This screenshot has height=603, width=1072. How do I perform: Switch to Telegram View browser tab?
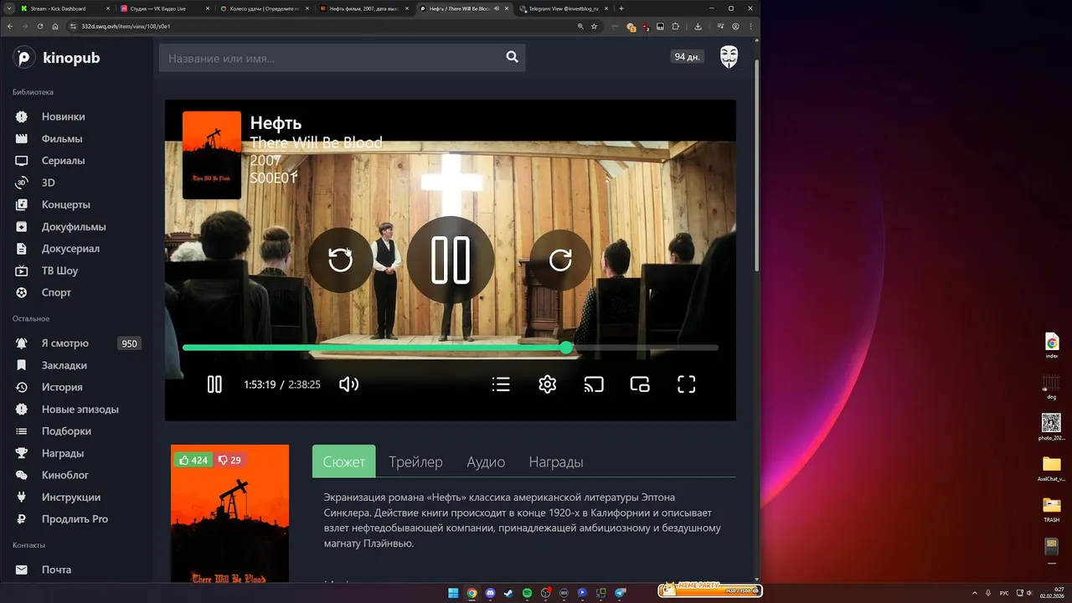tap(563, 8)
